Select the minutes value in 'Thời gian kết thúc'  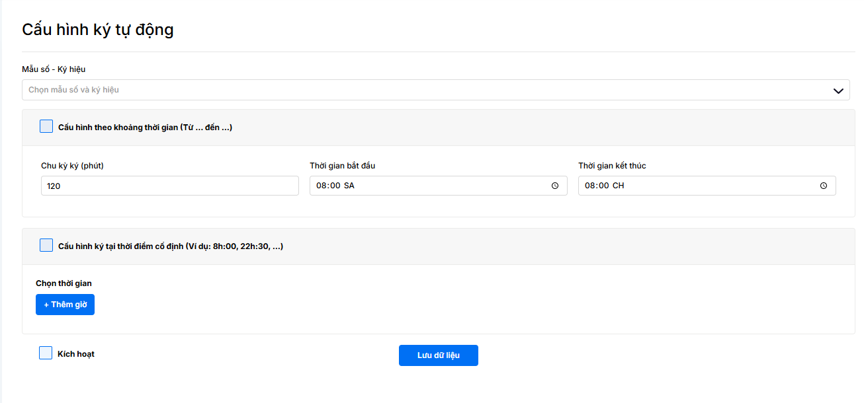point(603,186)
